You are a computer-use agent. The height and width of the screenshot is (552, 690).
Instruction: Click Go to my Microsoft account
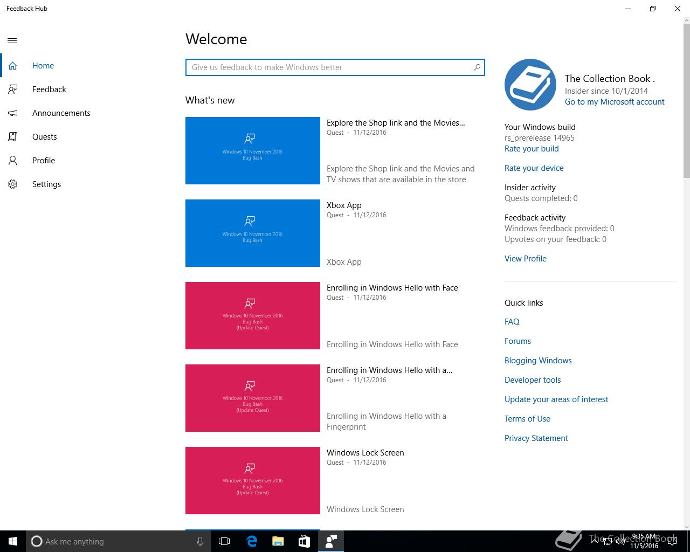coord(615,102)
